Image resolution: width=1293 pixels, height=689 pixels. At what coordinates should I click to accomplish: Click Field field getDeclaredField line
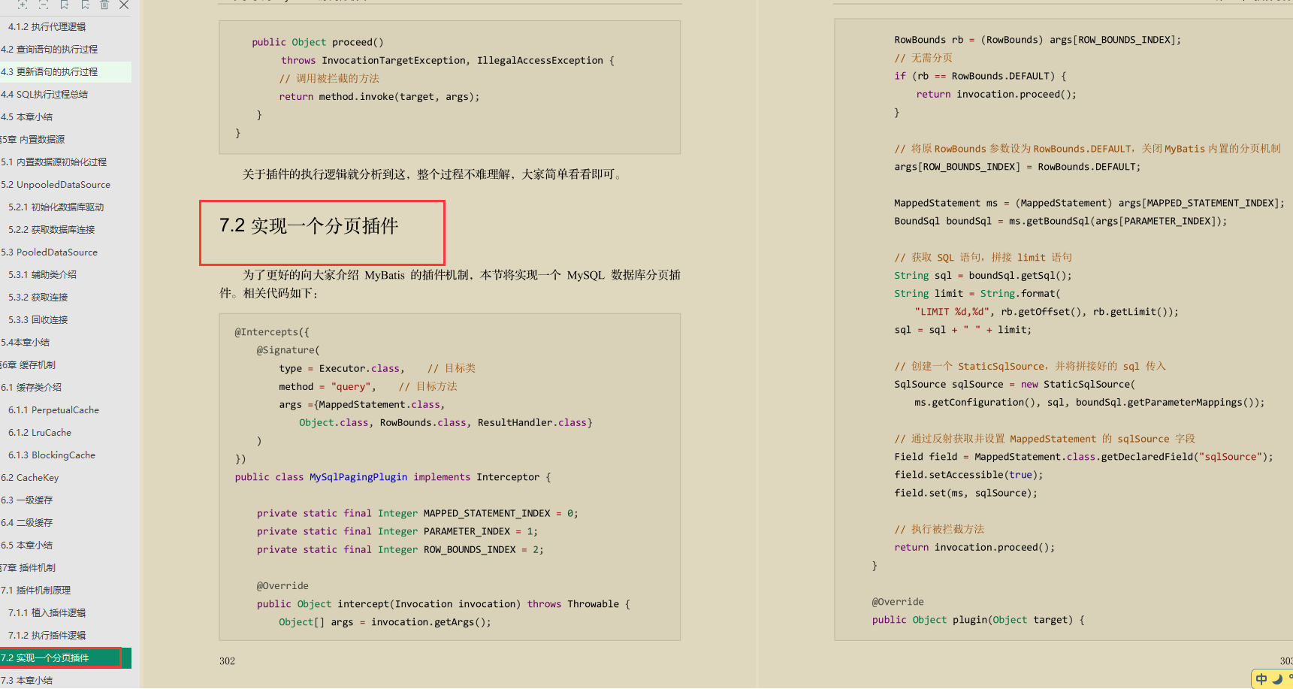coord(1083,457)
